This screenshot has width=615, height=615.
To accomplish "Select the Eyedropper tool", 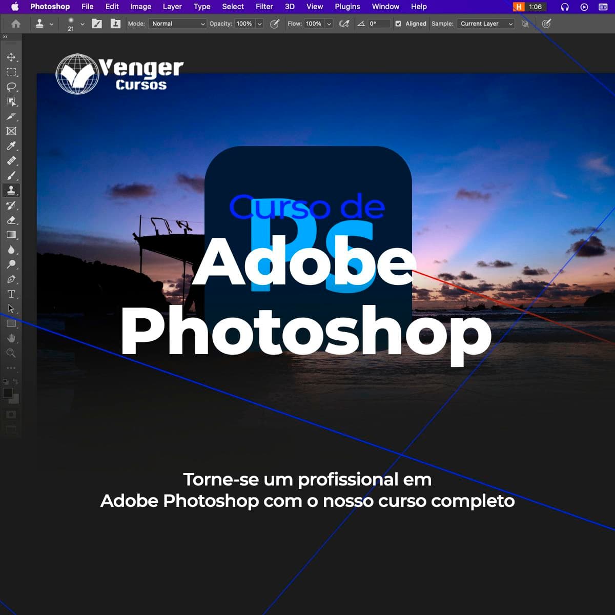I will [11, 146].
